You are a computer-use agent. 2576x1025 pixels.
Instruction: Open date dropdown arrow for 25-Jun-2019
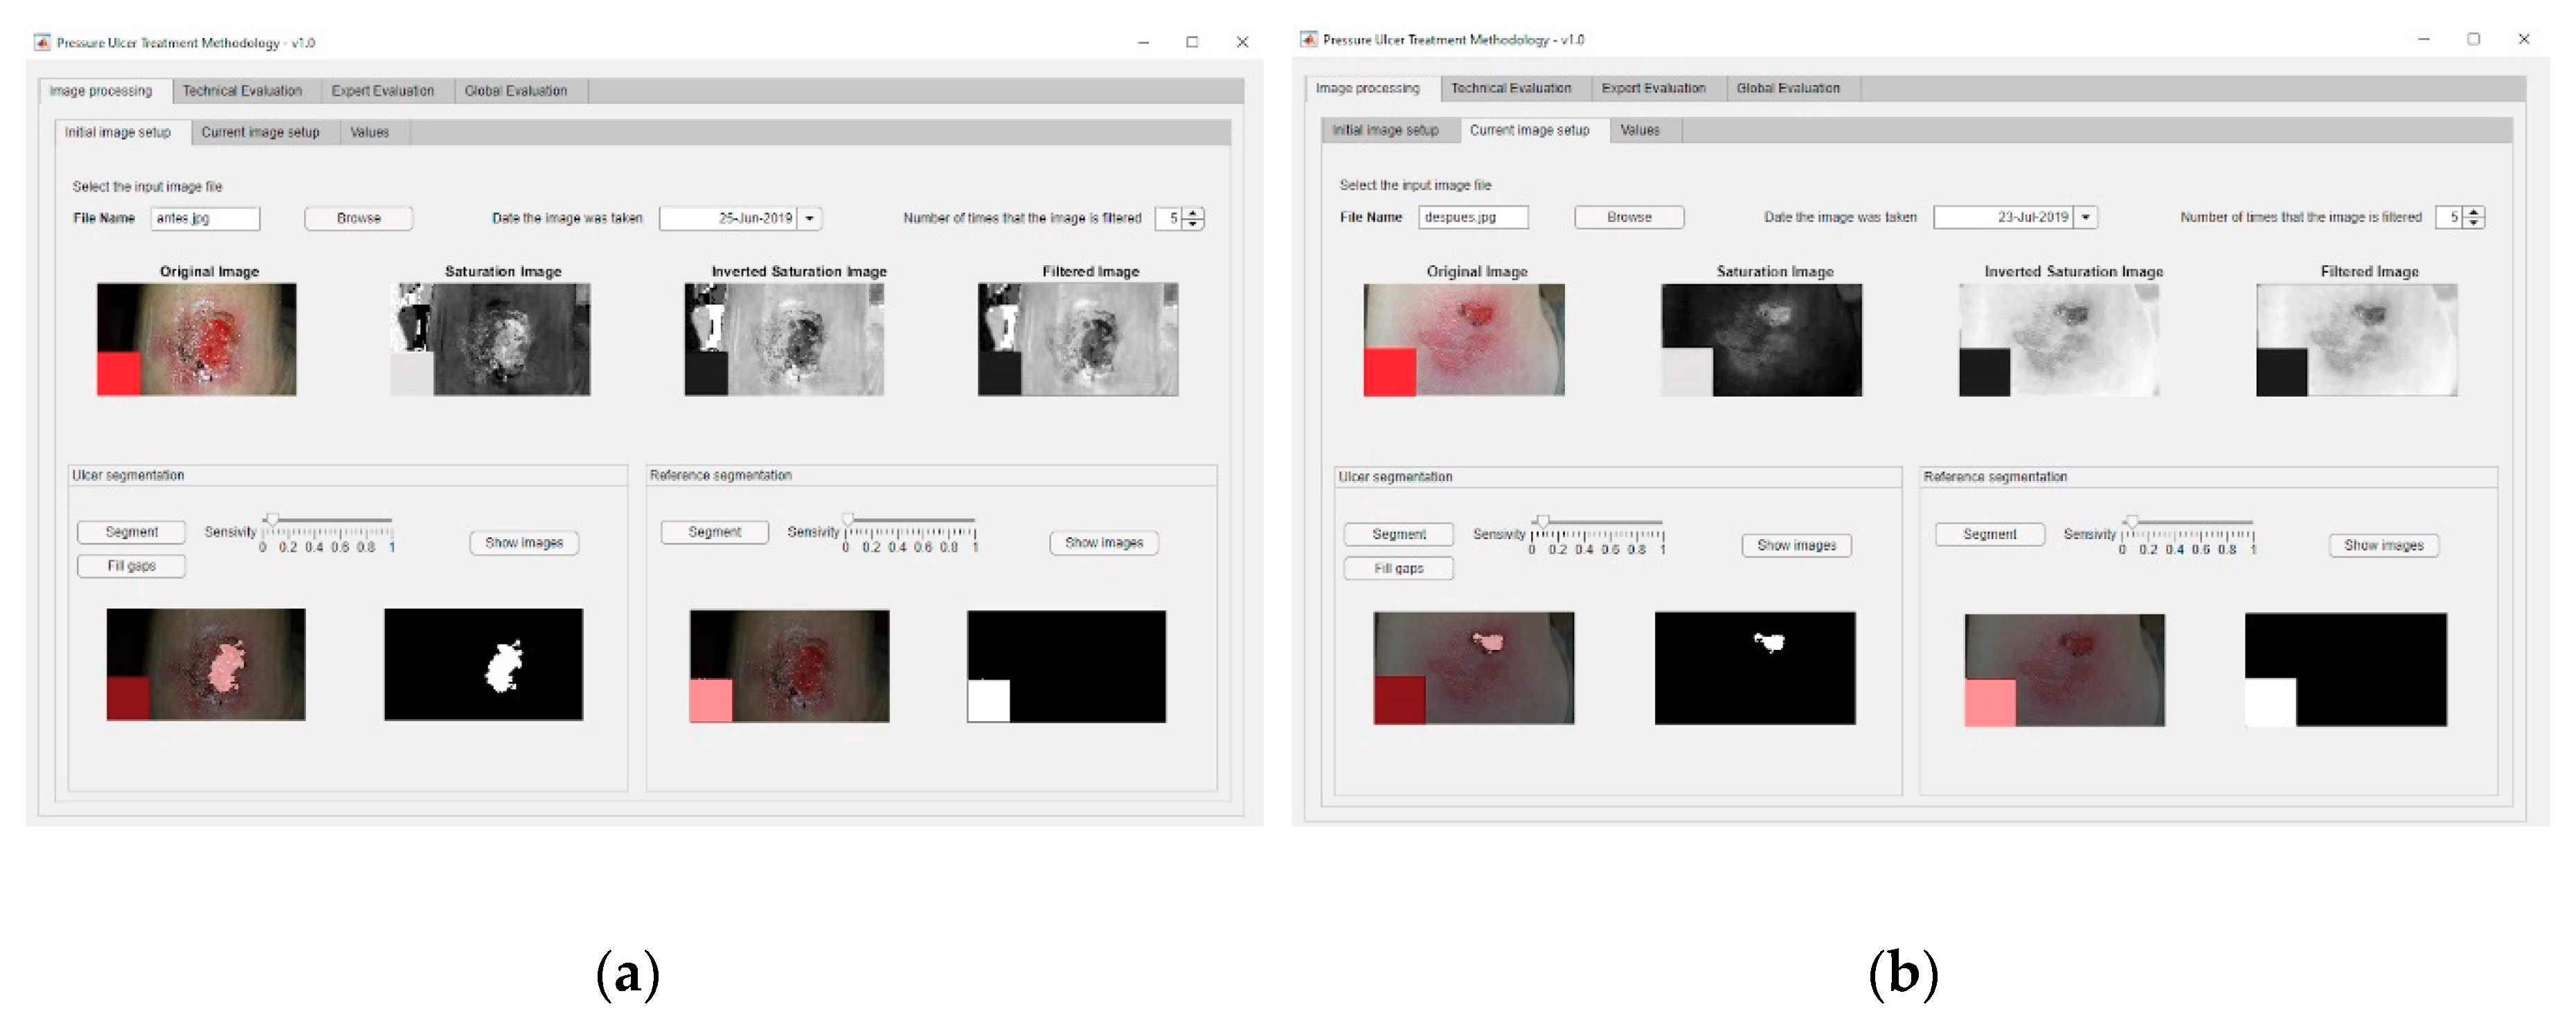[x=810, y=218]
